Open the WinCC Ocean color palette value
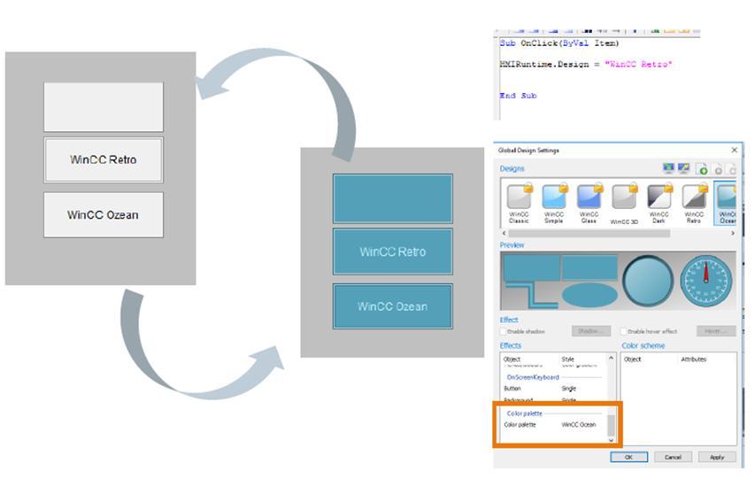 (x=579, y=424)
